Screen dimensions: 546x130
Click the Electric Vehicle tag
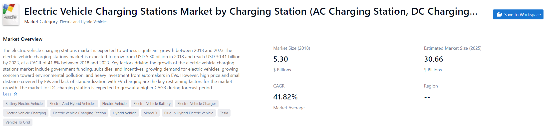pos(114,104)
